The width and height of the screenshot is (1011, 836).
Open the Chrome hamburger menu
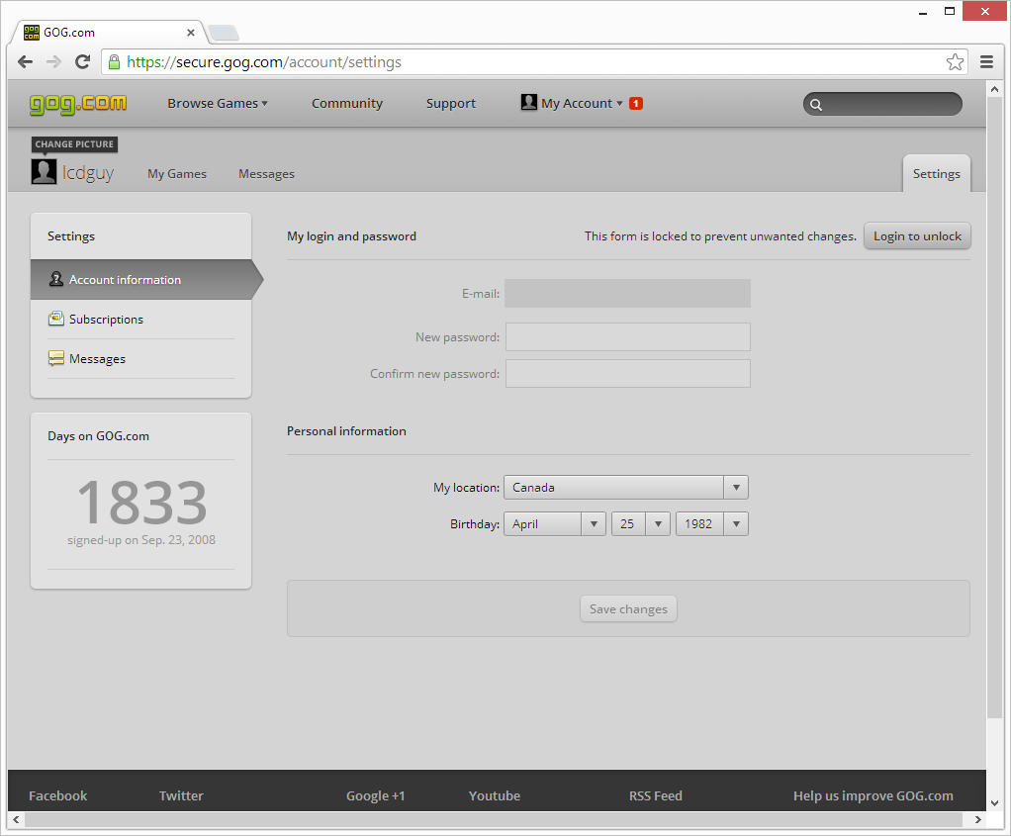986,62
